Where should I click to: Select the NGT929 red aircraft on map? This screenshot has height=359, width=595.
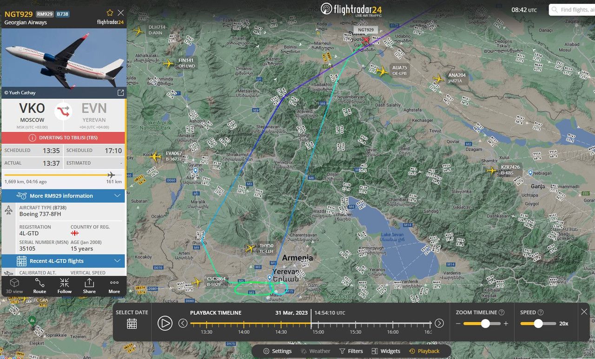click(366, 40)
